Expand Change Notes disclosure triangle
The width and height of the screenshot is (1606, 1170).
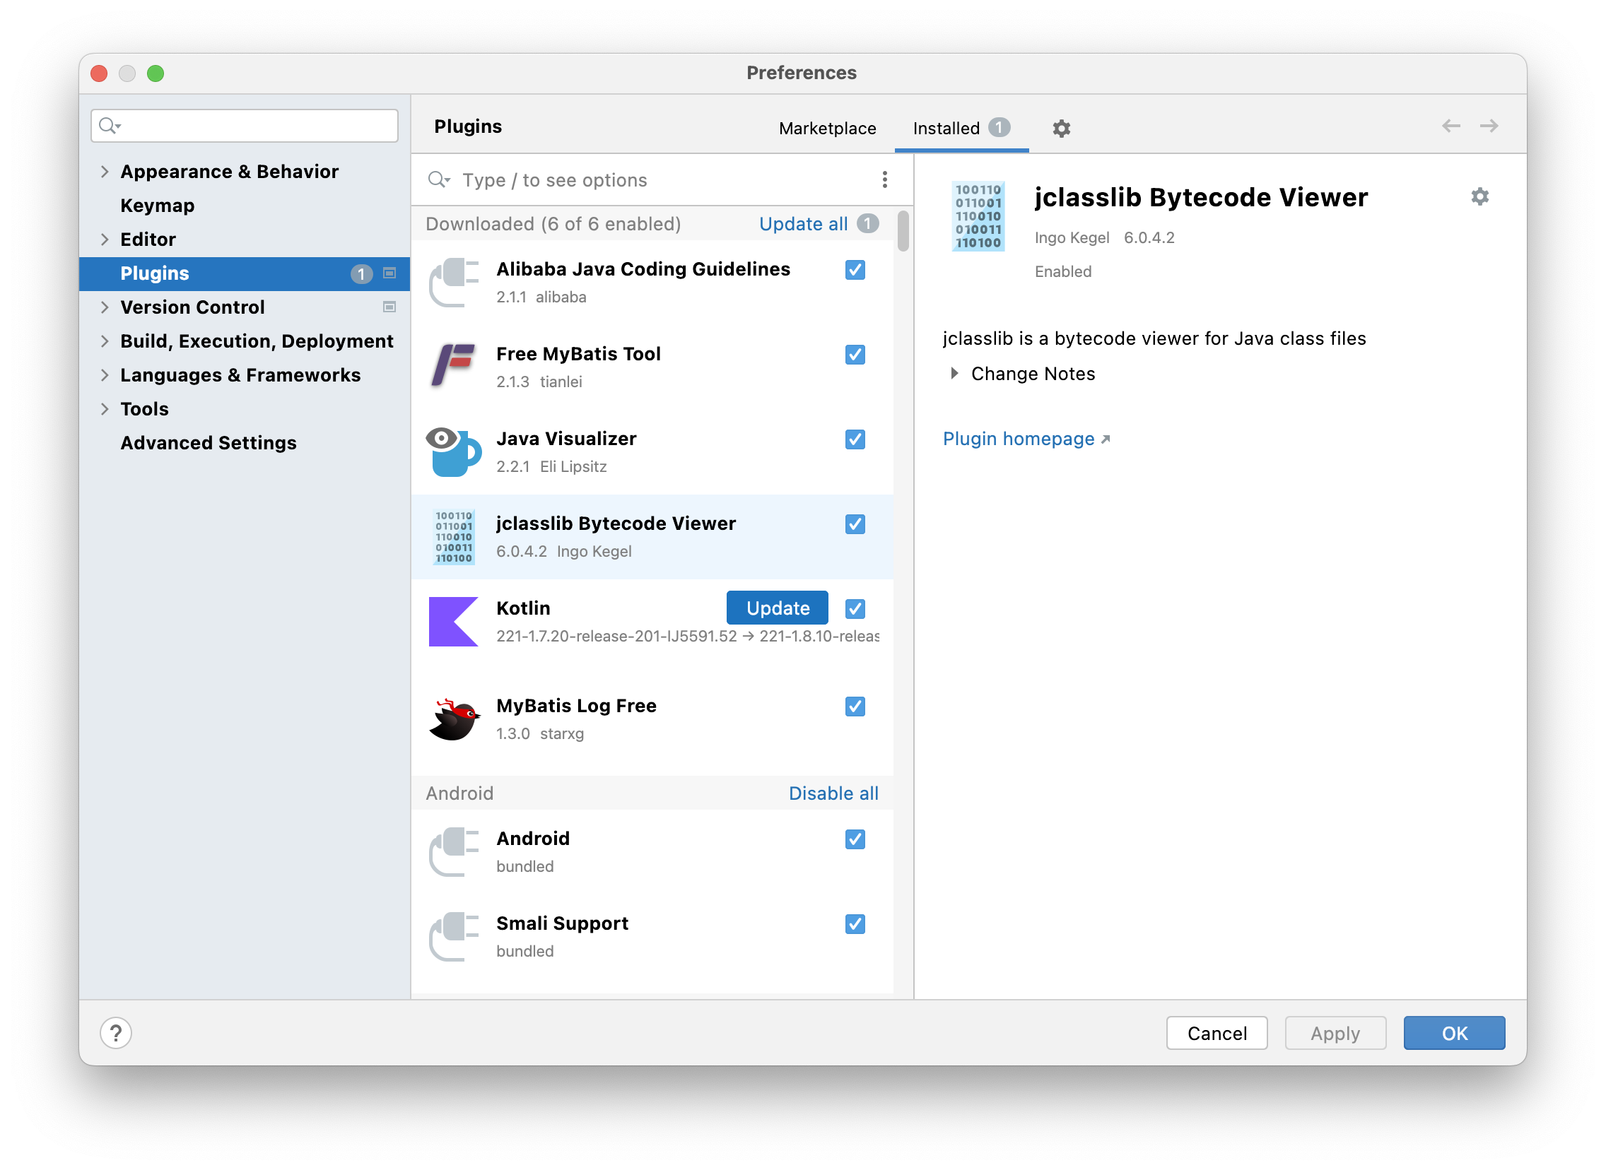pos(954,373)
